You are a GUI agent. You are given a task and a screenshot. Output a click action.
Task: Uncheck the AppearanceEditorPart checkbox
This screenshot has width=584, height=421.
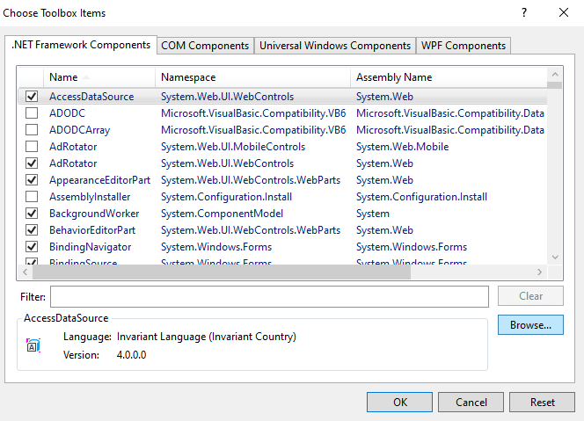click(x=32, y=180)
